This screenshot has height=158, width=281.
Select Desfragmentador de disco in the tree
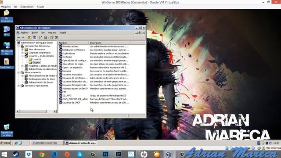click(x=42, y=79)
